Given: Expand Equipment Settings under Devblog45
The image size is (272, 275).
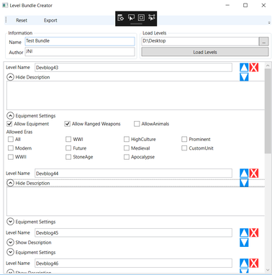Looking at the screenshot, I should pos(10,252).
